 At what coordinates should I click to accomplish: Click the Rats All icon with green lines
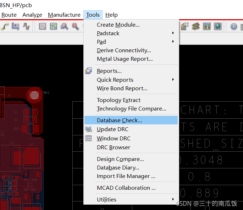tap(54, 26)
